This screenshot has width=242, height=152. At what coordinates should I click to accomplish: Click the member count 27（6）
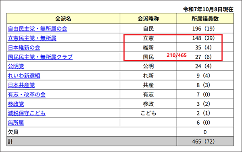[204, 57]
